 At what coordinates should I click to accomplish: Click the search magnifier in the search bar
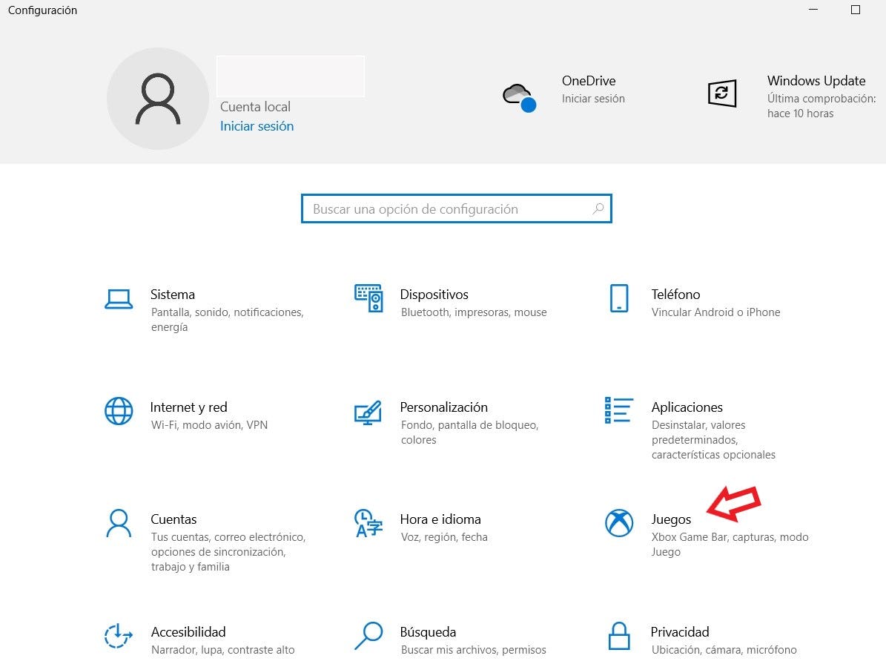click(598, 208)
